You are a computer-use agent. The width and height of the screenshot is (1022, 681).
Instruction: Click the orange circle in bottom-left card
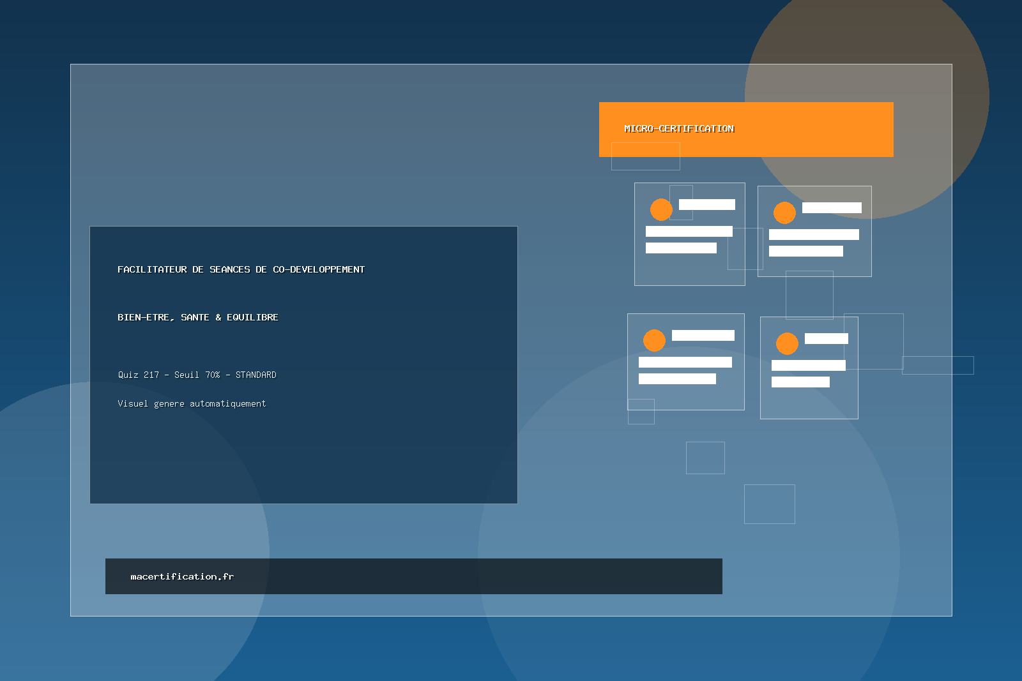(654, 340)
